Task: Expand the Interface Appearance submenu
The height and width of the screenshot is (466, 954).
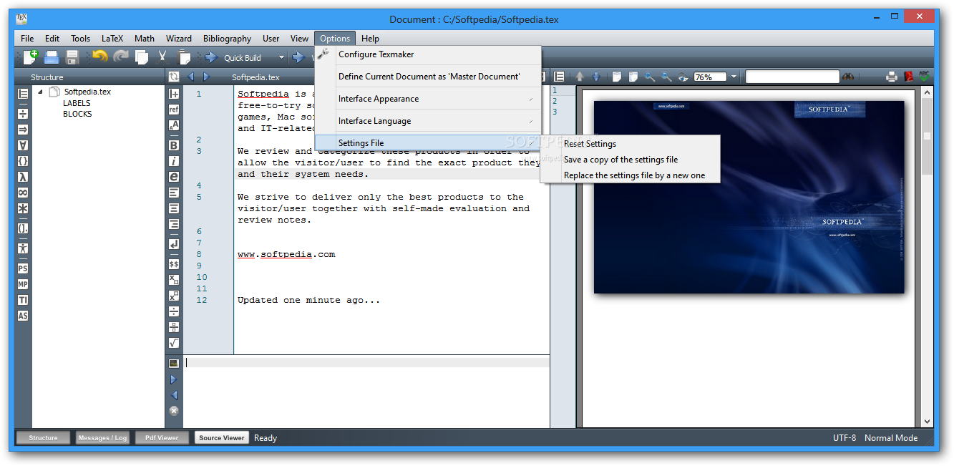Action: 428,99
